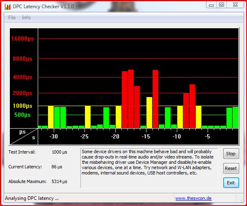247x206 pixels.
Task: Click the Exit button
Action: pos(231,183)
